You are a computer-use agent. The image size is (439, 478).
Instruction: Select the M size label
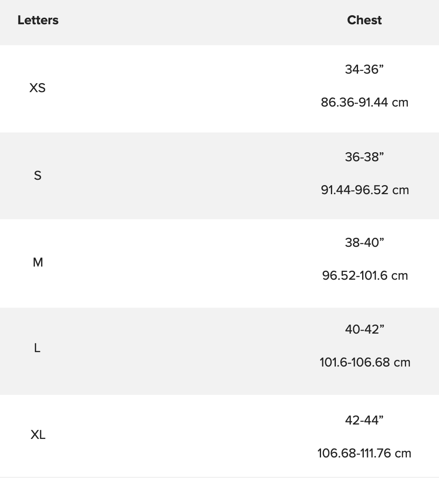pyautogui.click(x=37, y=262)
